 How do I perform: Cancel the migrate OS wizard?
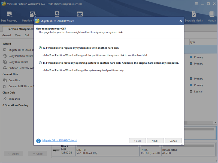(x=173, y=141)
